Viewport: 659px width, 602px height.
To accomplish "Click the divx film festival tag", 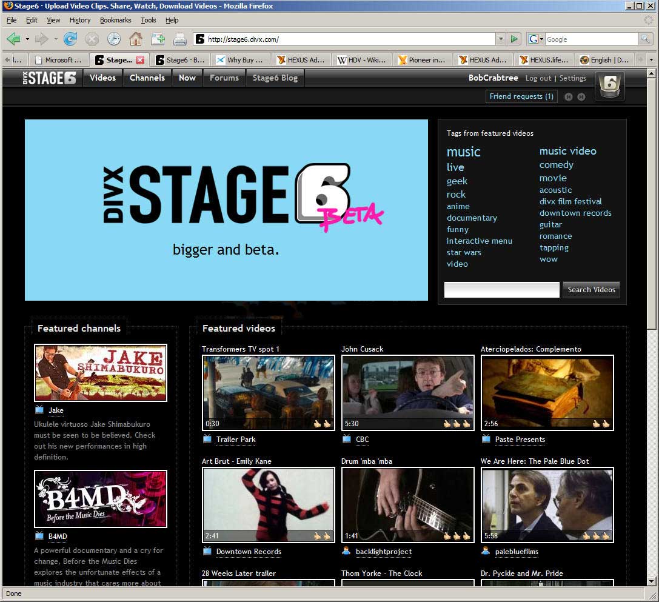I will pos(570,201).
